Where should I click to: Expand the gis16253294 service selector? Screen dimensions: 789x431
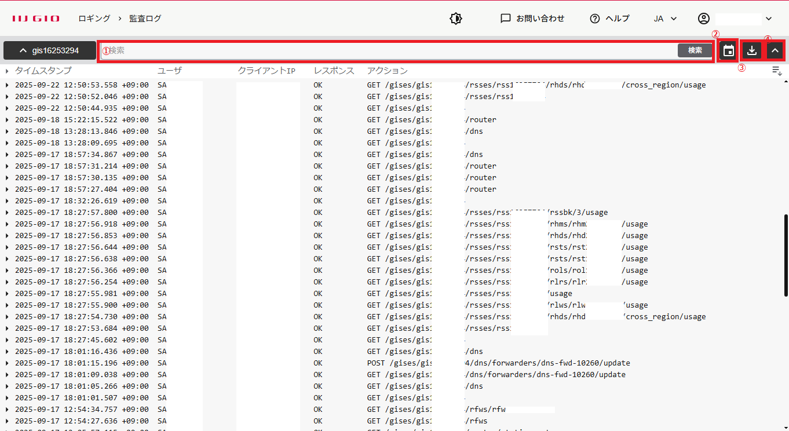point(49,50)
